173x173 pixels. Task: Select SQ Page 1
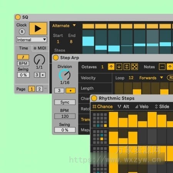[x=32, y=89]
